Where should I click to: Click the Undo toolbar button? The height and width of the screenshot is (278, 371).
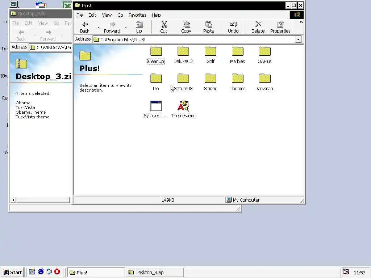point(233,27)
